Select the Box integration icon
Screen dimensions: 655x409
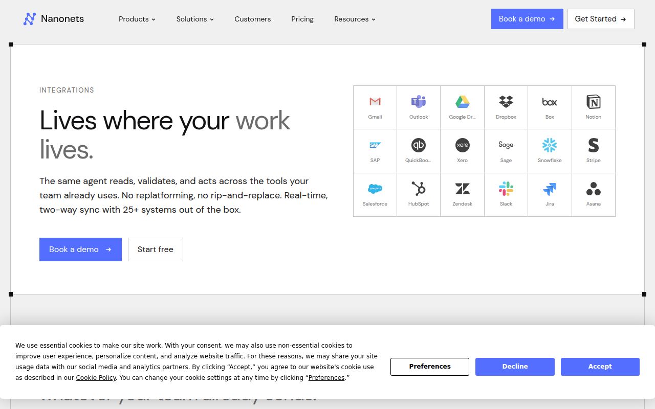click(550, 102)
